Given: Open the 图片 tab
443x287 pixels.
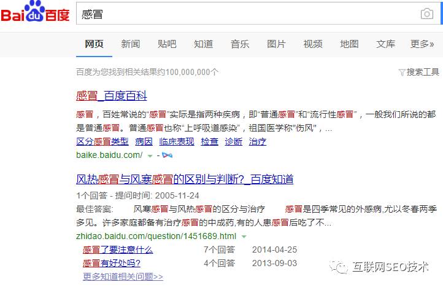Looking at the screenshot, I should tap(276, 44).
